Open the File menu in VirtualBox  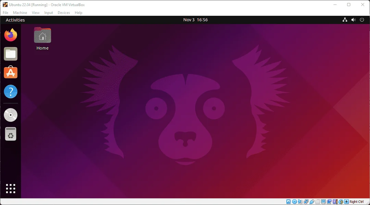pos(5,13)
